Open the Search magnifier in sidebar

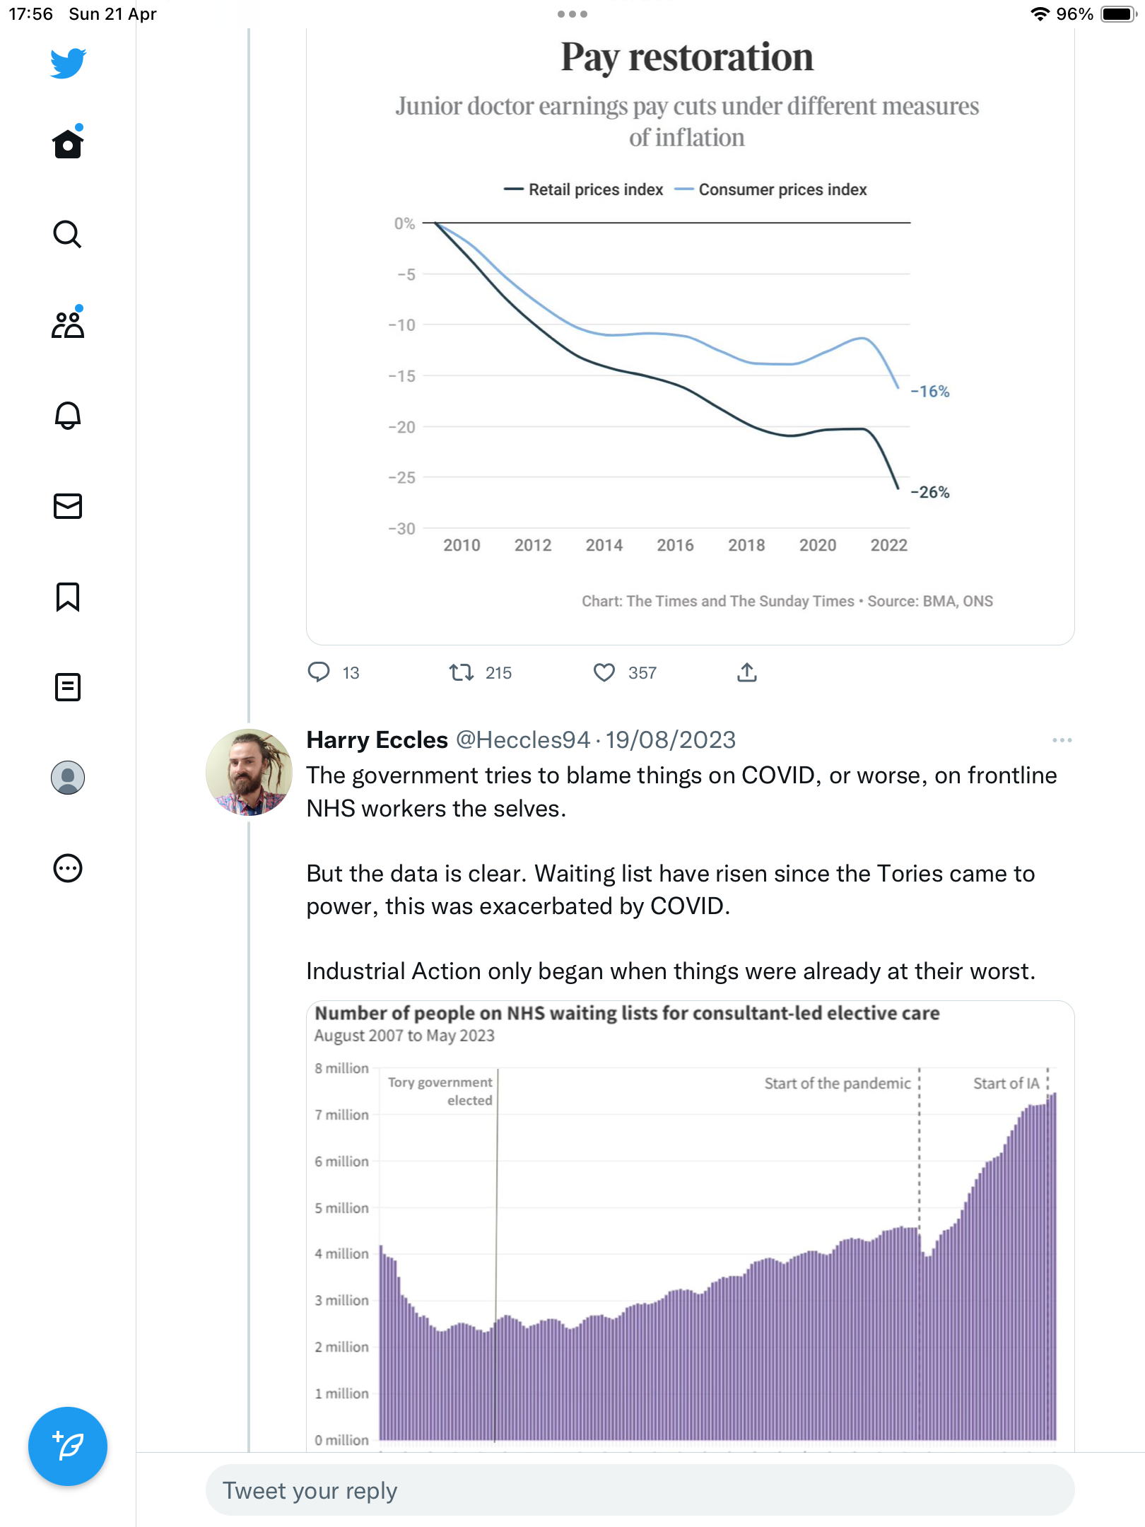(68, 234)
